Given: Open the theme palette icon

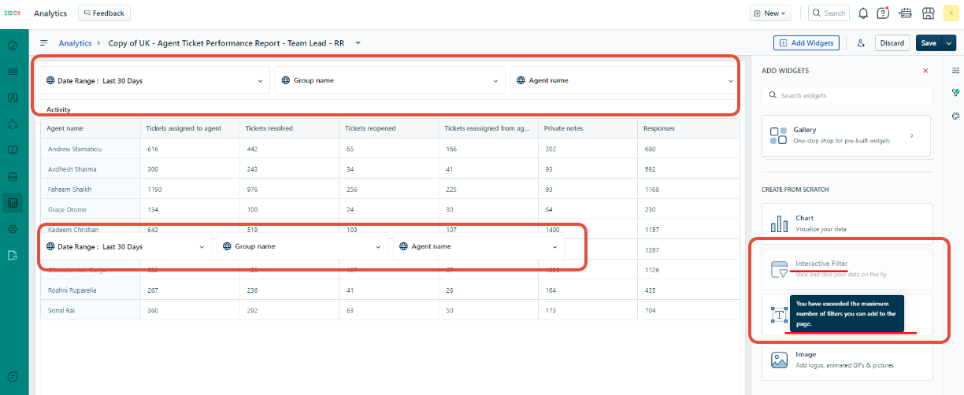Looking at the screenshot, I should point(955,116).
